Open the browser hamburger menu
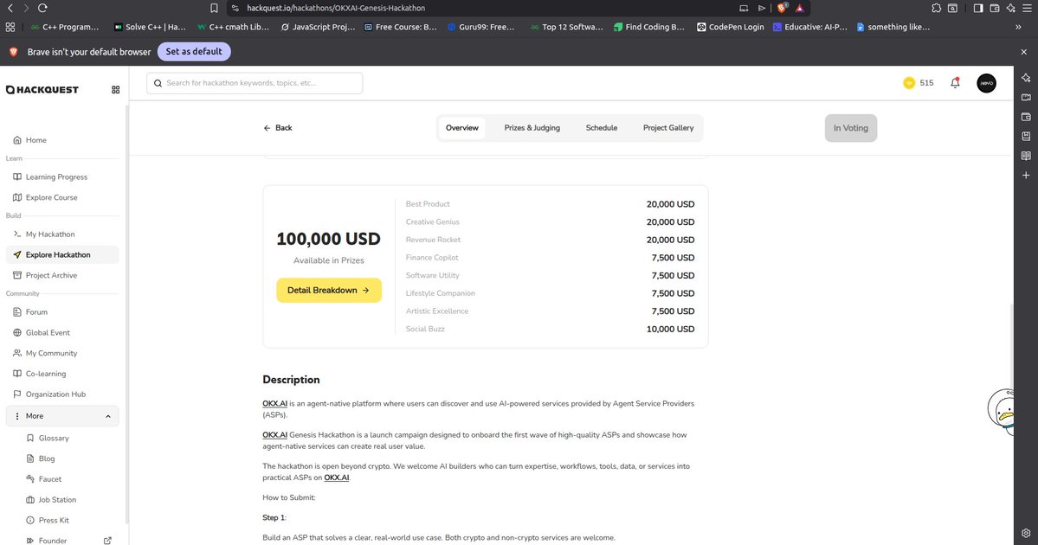This screenshot has width=1038, height=545. click(1027, 8)
